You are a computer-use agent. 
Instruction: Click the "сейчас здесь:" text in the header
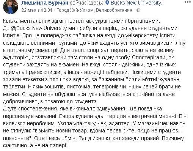pos(87,3)
